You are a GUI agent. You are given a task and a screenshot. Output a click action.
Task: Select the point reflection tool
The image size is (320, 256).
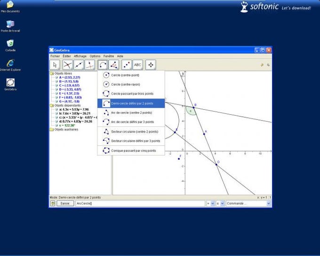click(127, 65)
